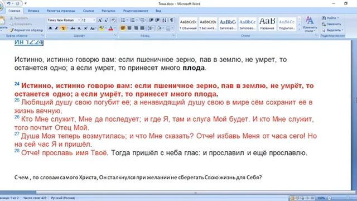Click Вырезать (Cut) in clipboard group
Screen dimensions: 357x201
[x=18, y=18]
